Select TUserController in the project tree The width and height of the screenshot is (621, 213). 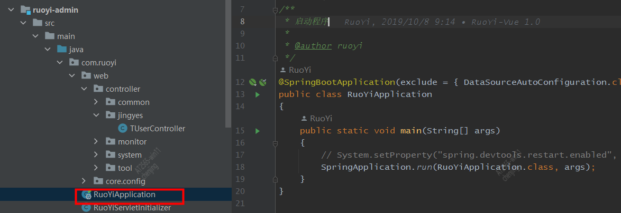click(x=158, y=129)
